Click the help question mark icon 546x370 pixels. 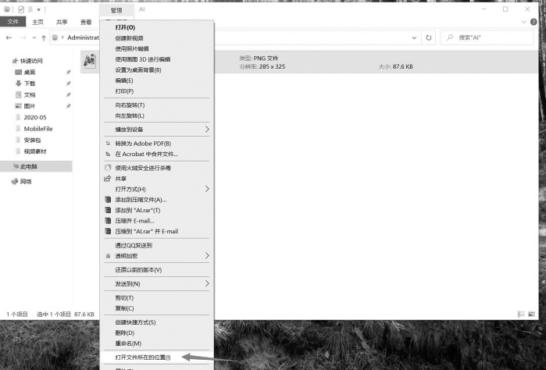(534, 22)
